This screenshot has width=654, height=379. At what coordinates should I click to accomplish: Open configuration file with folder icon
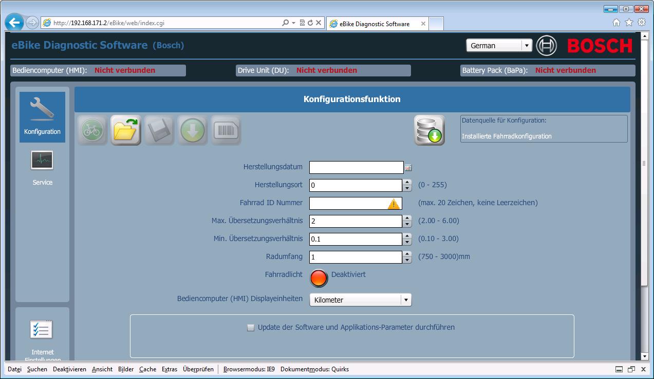[126, 130]
